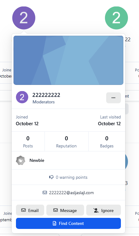This screenshot has height=236, width=139.
Task: Click the document icon in Find Content
Action: [x=55, y=223]
